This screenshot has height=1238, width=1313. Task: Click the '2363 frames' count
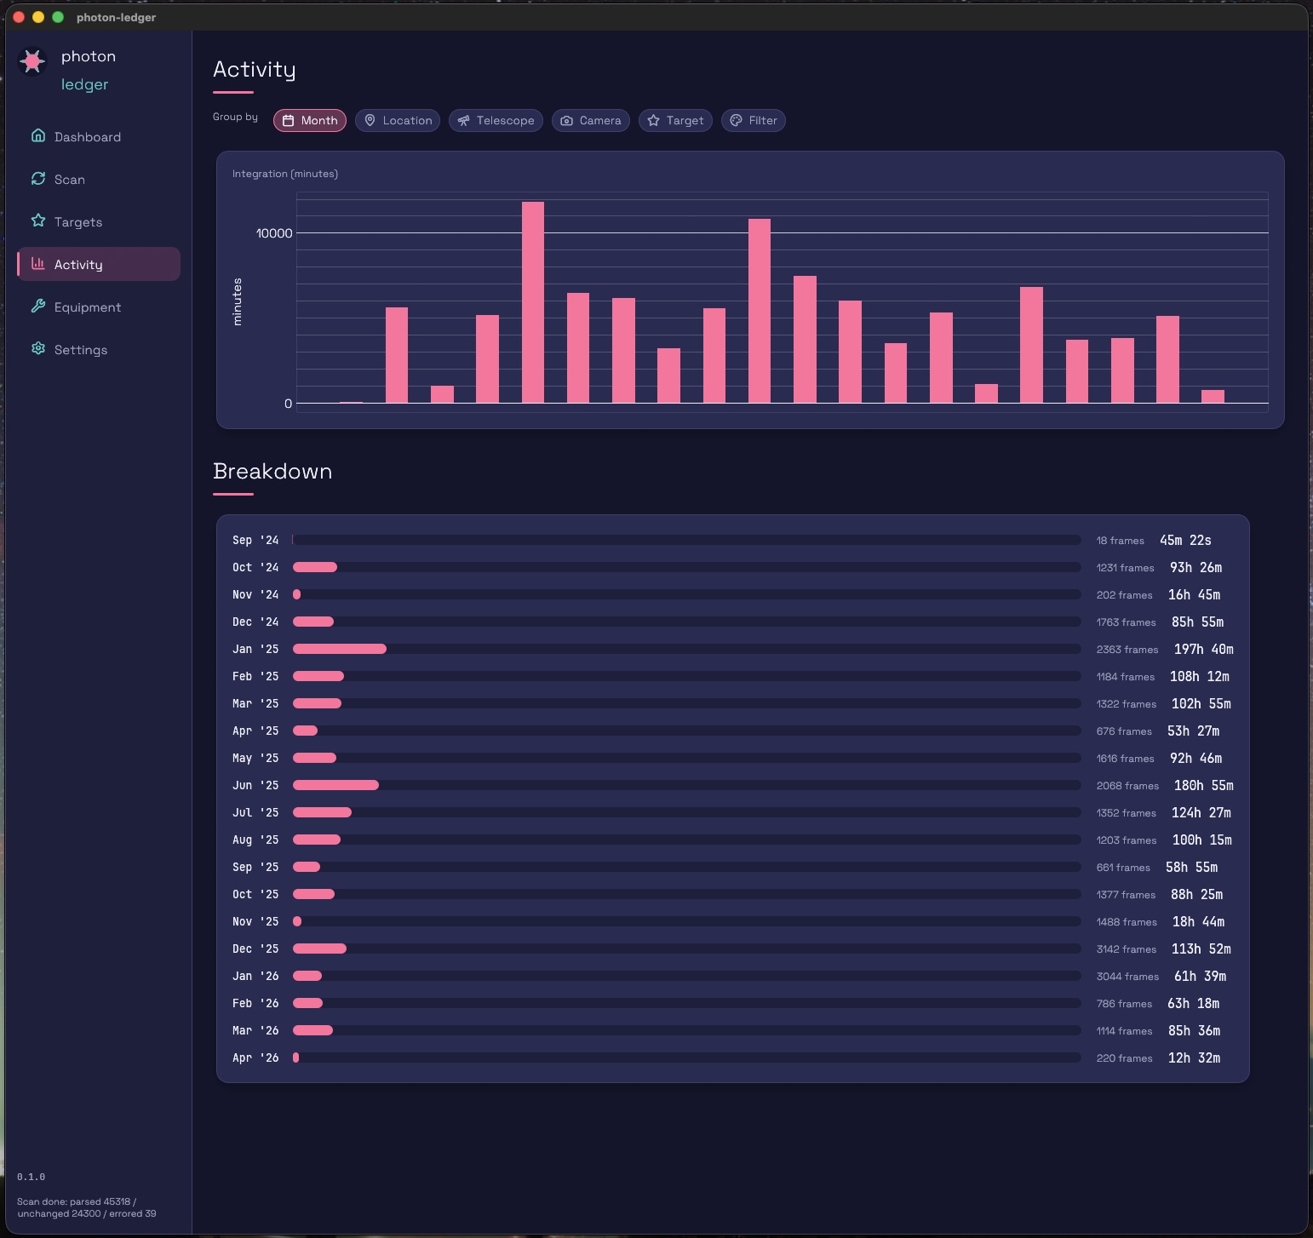[1127, 650]
